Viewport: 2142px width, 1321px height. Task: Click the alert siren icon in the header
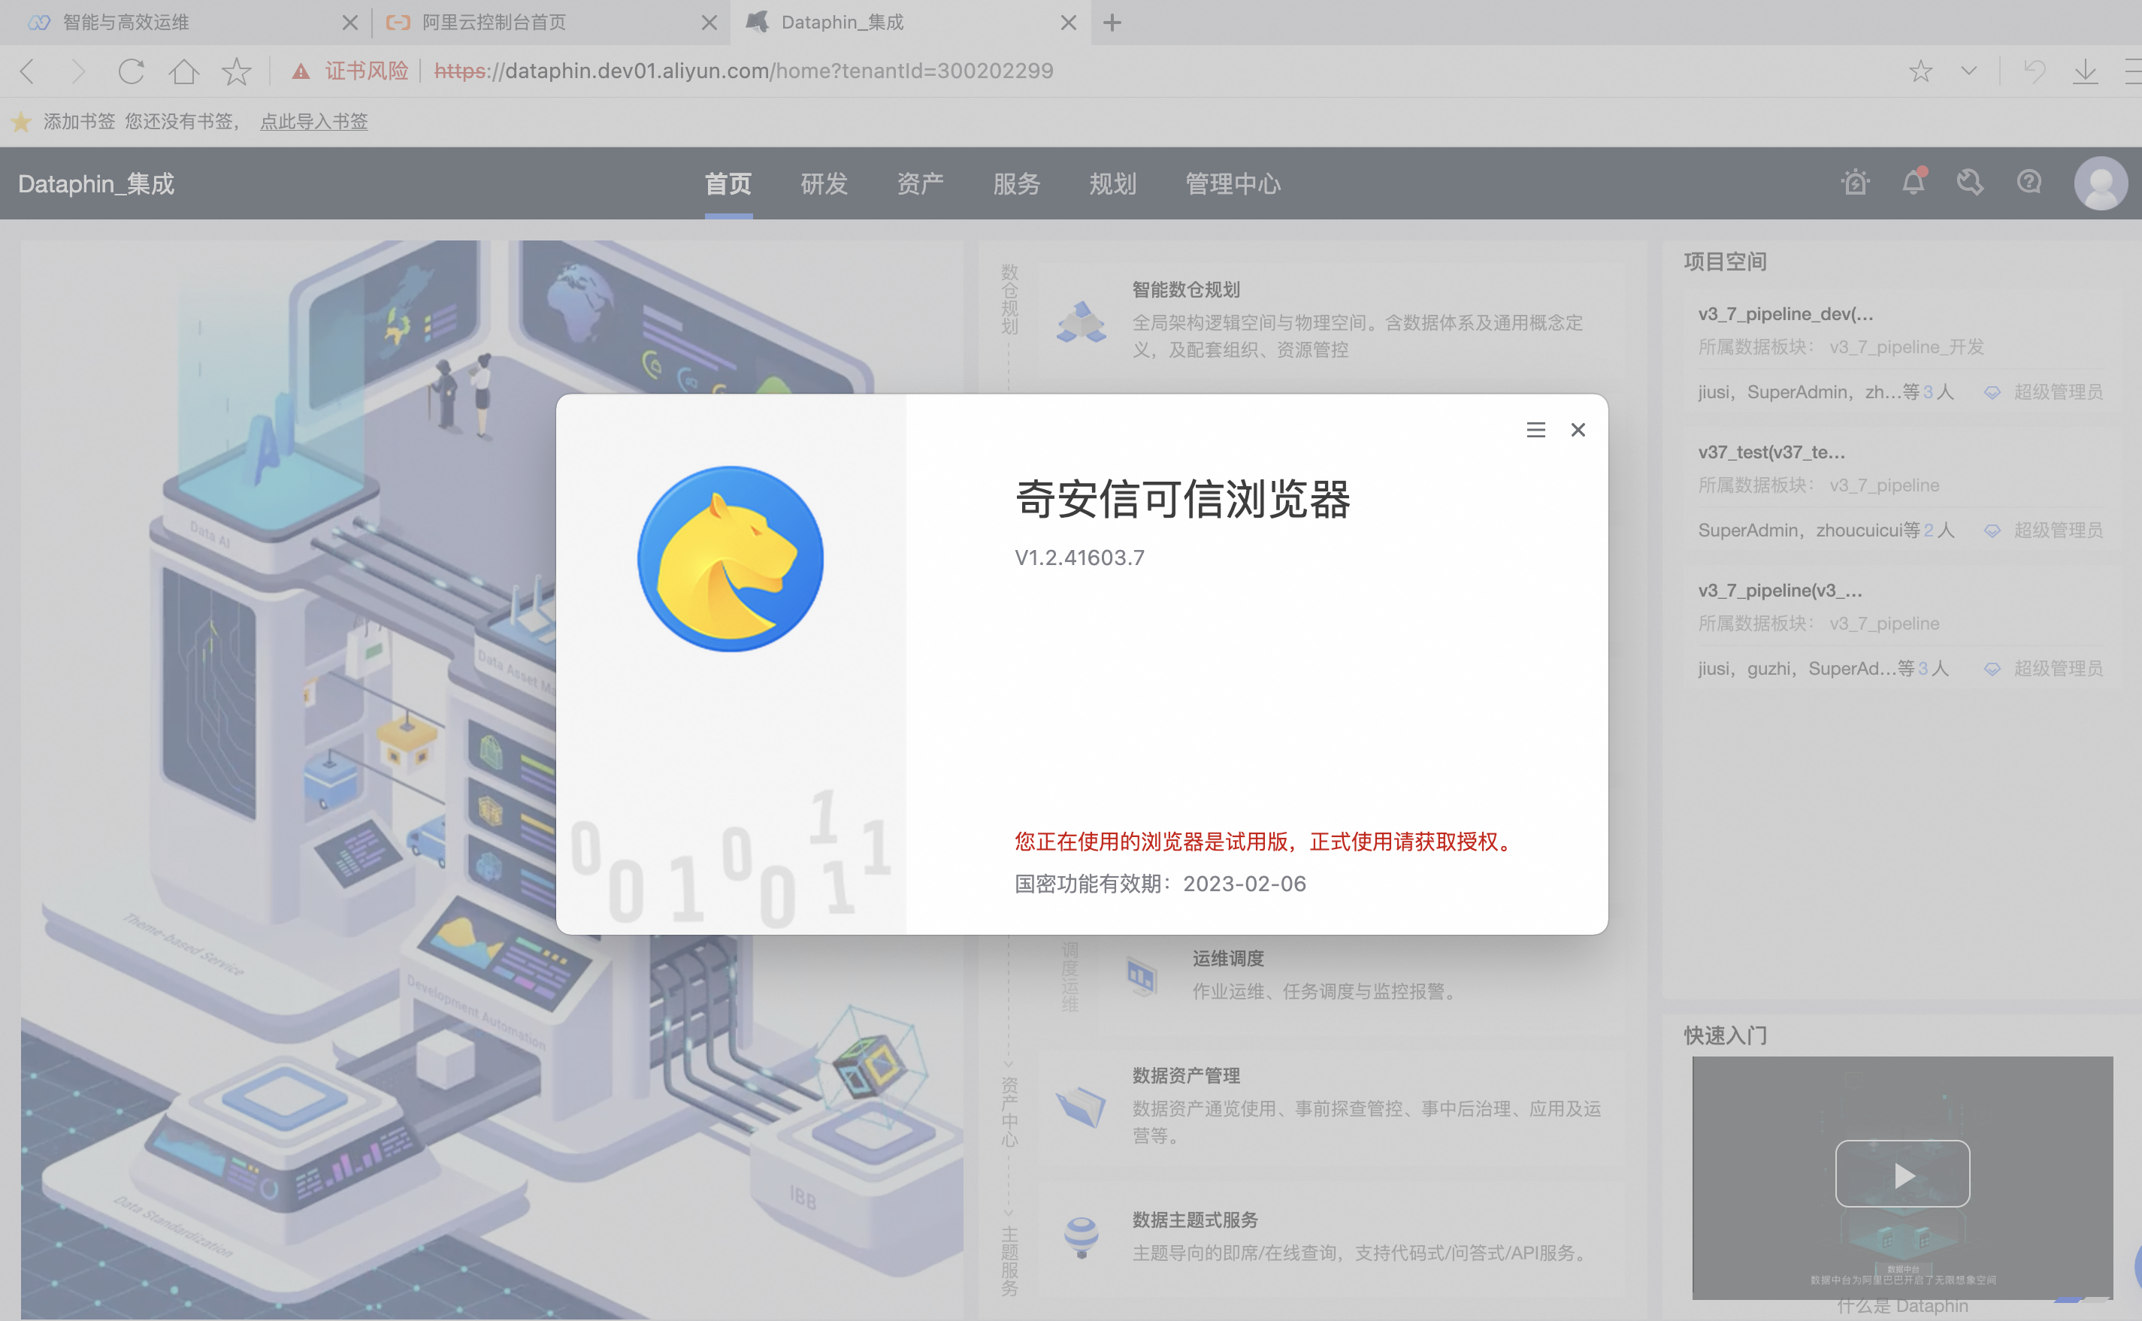tap(1856, 183)
